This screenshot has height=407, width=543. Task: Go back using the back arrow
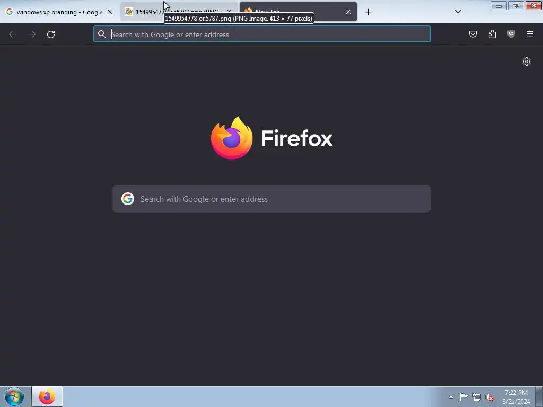tap(13, 34)
